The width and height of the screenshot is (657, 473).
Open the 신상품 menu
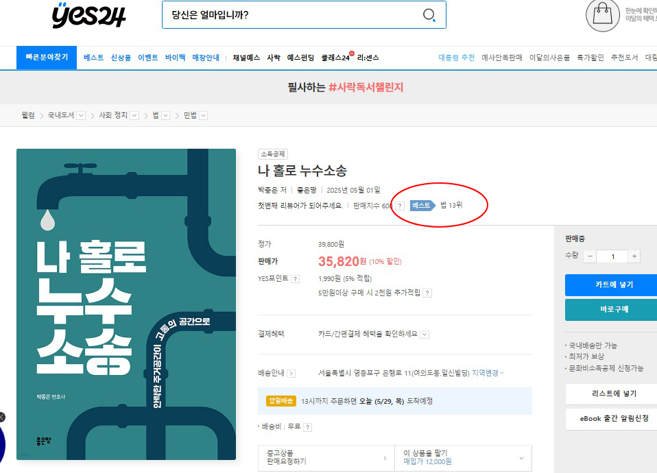(121, 58)
